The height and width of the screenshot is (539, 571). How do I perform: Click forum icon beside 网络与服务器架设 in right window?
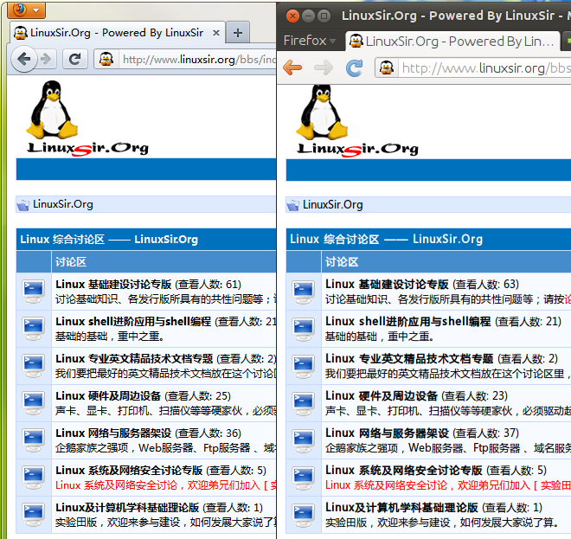tap(304, 441)
